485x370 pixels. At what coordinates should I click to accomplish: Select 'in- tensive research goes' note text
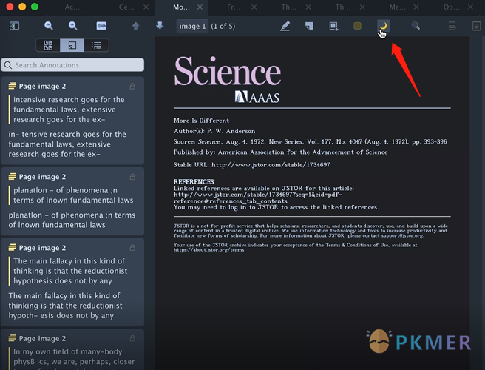pyautogui.click(x=67, y=144)
